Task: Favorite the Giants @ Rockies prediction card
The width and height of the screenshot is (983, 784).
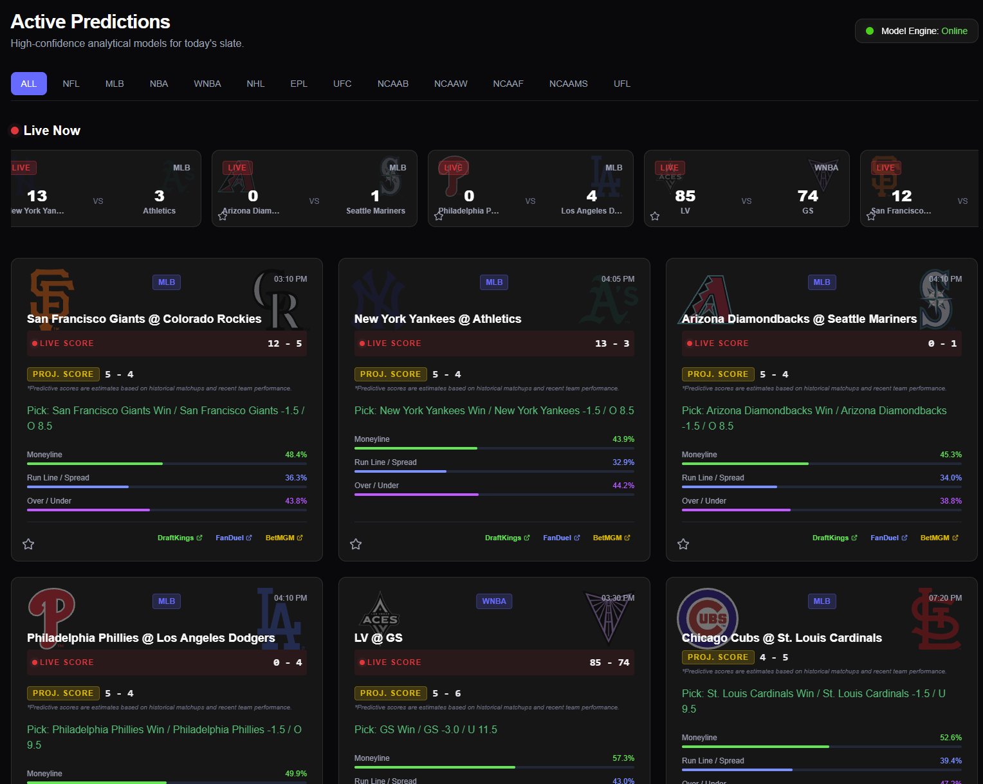Action: tap(28, 544)
